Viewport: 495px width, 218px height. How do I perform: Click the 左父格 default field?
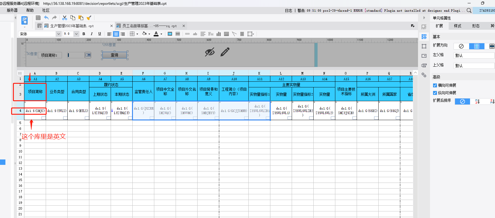pos(474,56)
